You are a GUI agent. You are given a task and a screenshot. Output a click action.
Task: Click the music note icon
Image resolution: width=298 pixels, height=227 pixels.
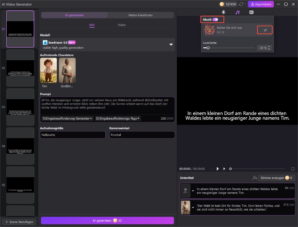(x=238, y=12)
